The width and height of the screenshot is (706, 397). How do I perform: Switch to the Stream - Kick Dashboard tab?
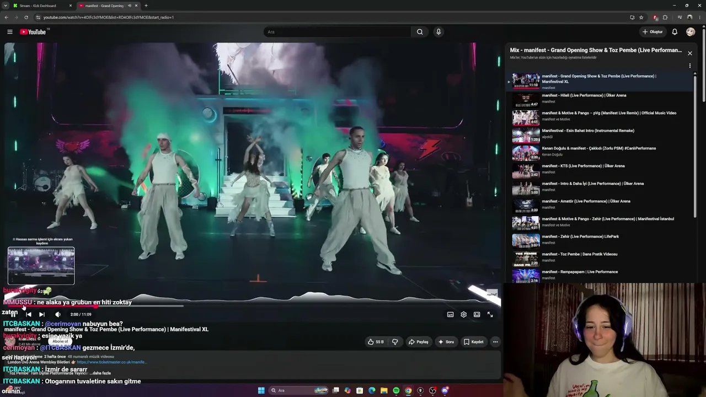click(42, 6)
